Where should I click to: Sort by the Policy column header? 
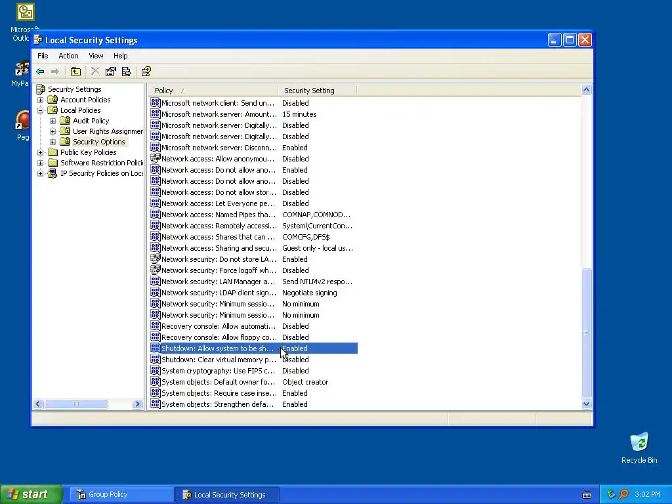(213, 91)
